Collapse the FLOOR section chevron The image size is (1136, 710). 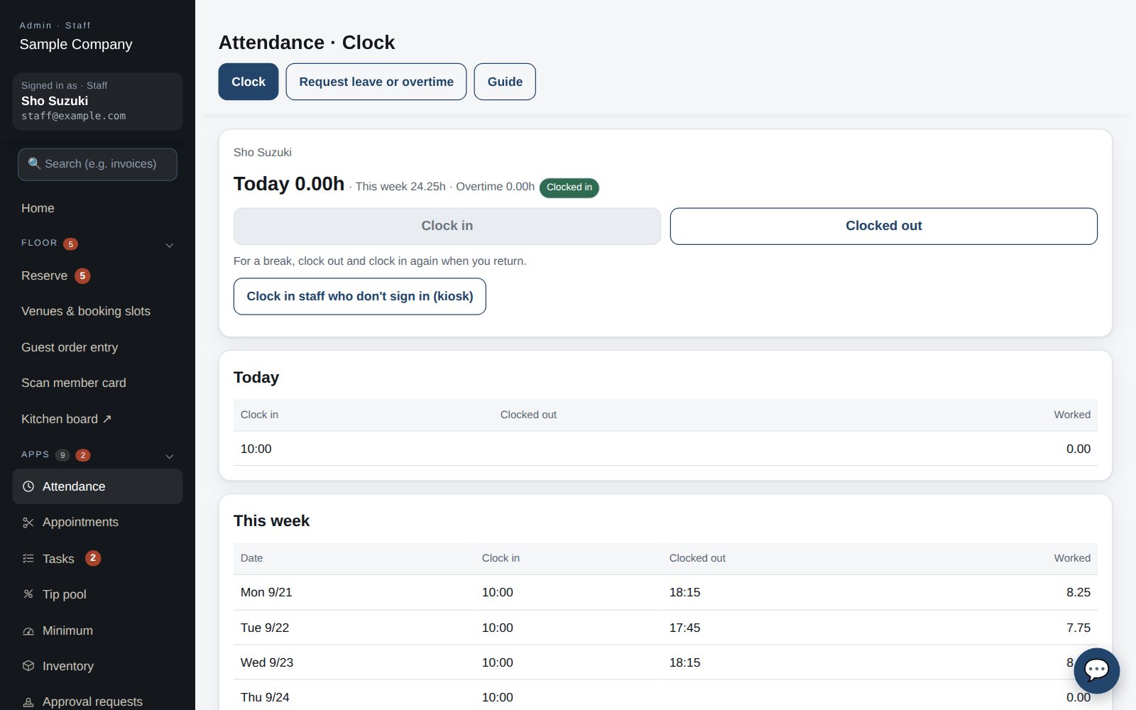pos(170,245)
